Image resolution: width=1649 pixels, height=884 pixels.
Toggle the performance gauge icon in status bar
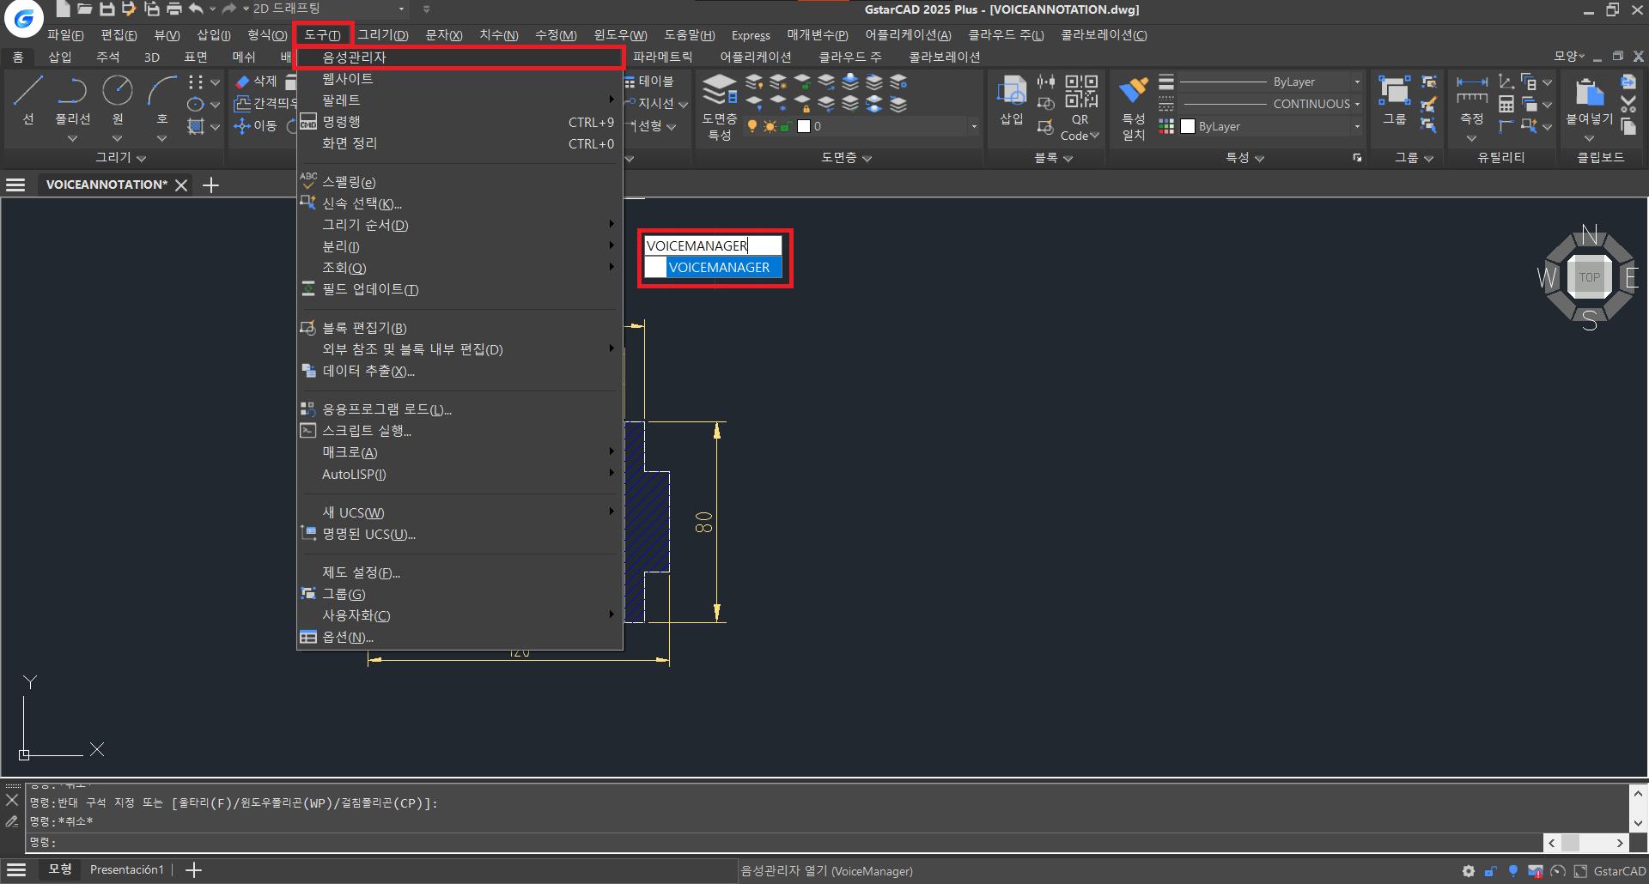point(1557,871)
